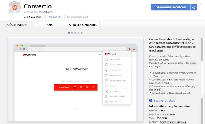The height and width of the screenshot is (124, 205).
Task: Click the Taille 25.18KiB text
Action: point(158,118)
